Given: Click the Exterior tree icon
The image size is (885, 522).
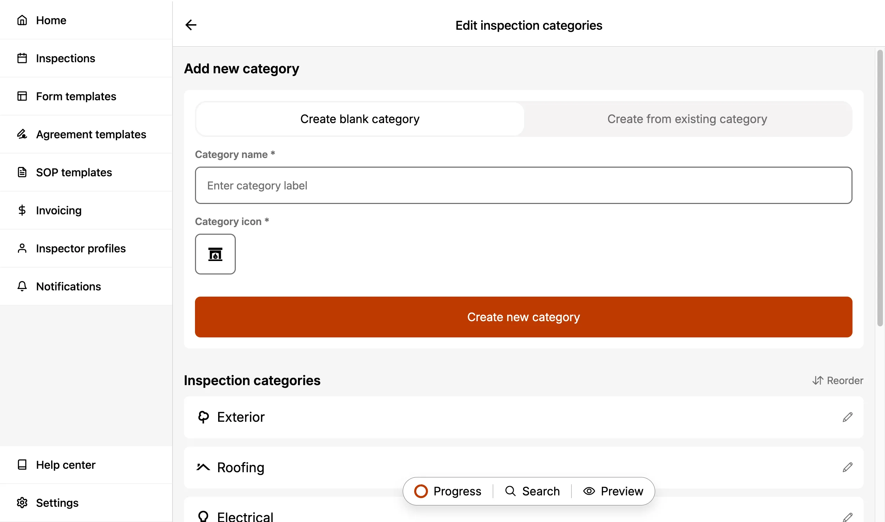Looking at the screenshot, I should tap(203, 417).
